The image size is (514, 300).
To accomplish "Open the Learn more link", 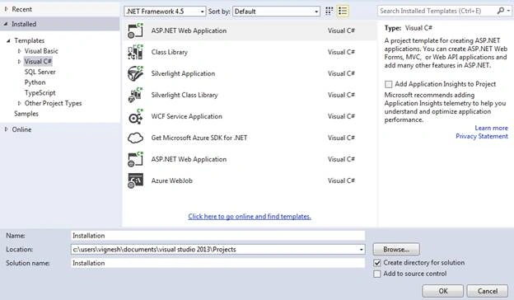I will click(x=491, y=129).
